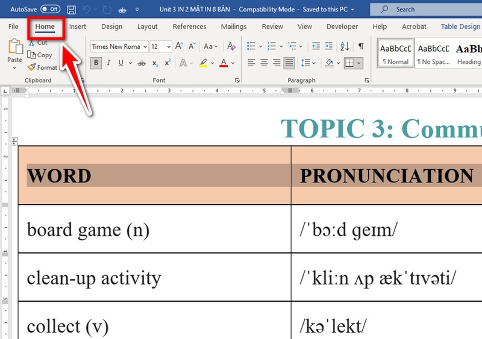Open the References tab
Image resolution: width=482 pixels, height=339 pixels.
[x=189, y=26]
